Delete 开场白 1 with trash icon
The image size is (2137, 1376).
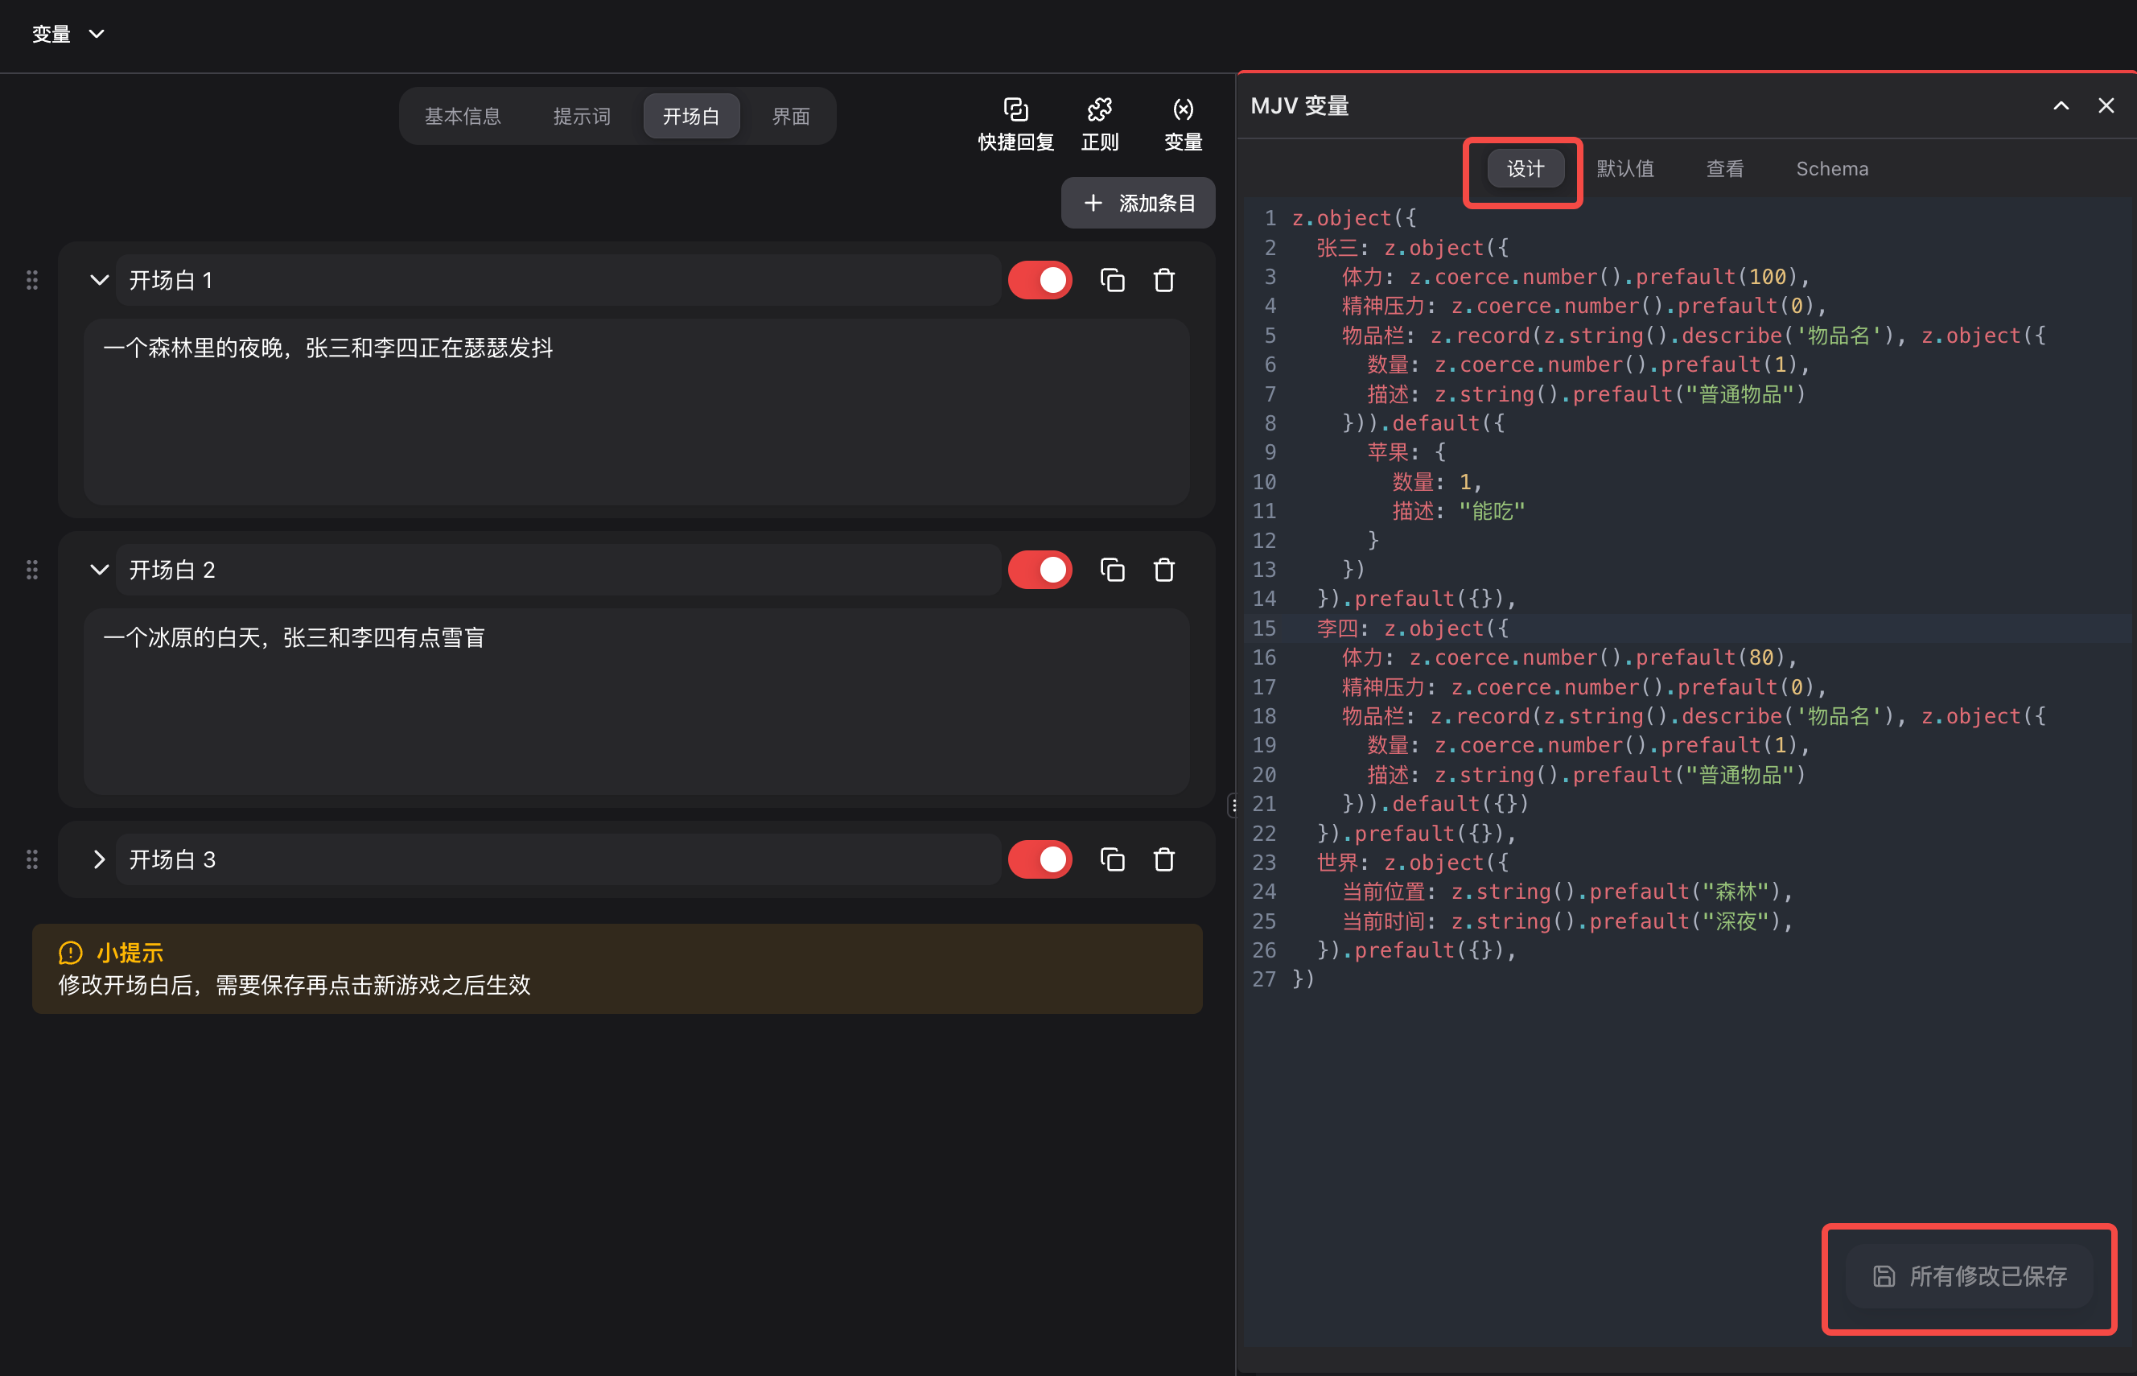(1163, 281)
